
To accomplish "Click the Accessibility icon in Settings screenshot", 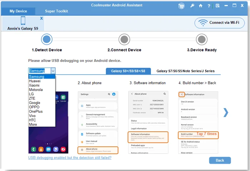I will pyautogui.click(x=82, y=125).
